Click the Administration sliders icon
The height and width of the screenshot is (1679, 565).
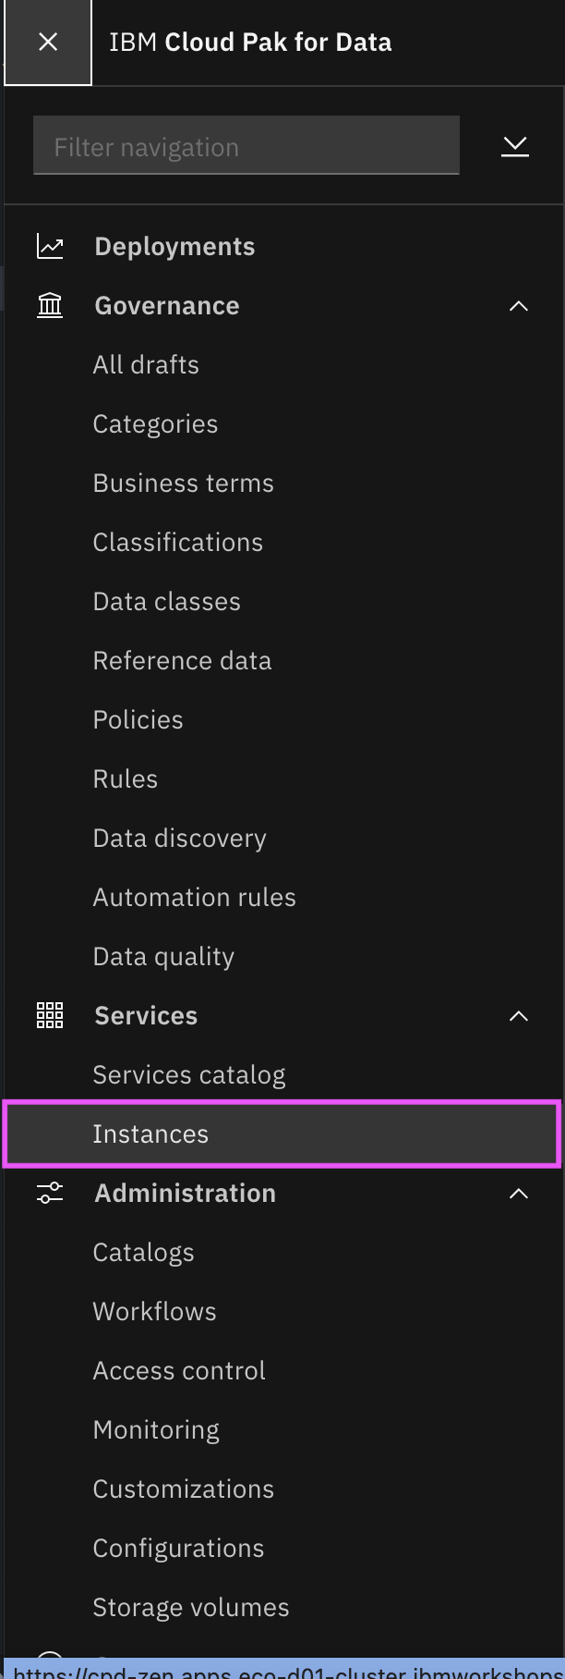[x=50, y=1194]
